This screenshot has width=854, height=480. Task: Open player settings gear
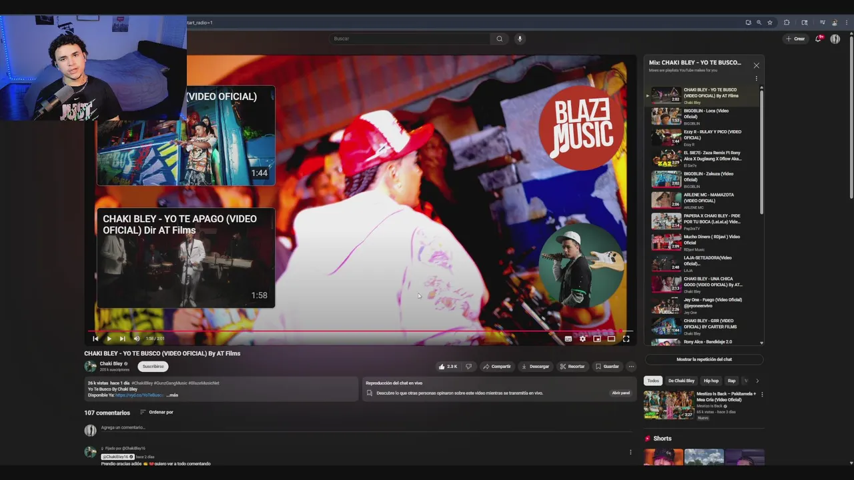582,339
